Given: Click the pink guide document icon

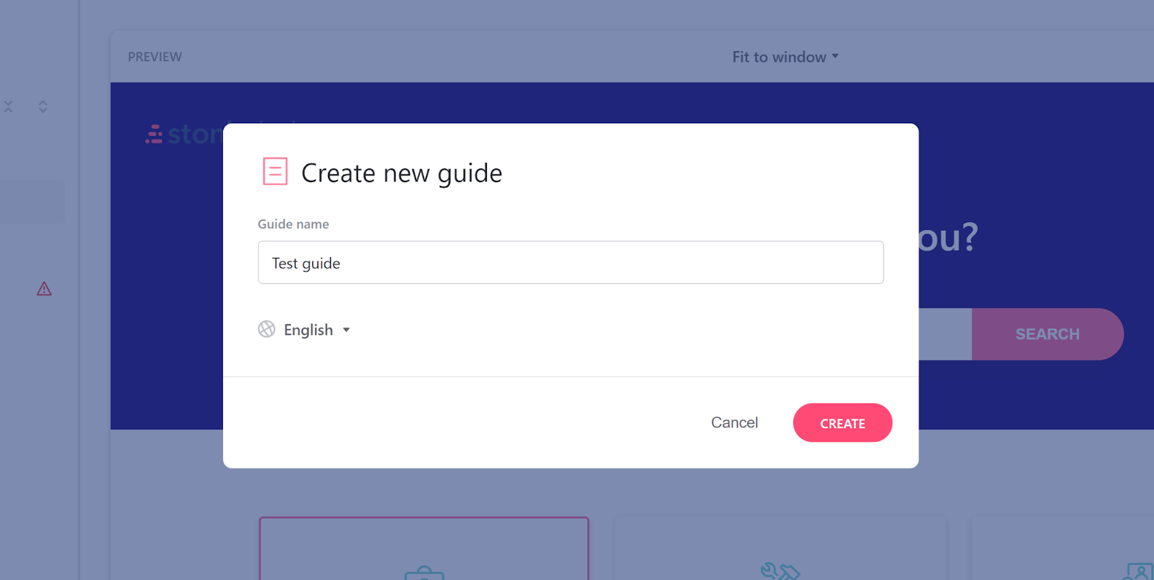Looking at the screenshot, I should point(275,171).
